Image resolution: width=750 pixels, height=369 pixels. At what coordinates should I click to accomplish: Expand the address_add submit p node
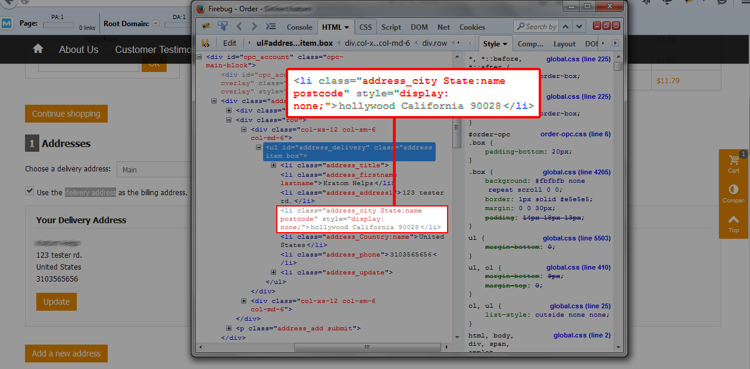(229, 329)
